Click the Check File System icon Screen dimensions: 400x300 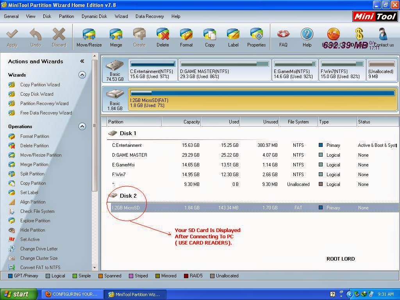[x=12, y=211]
